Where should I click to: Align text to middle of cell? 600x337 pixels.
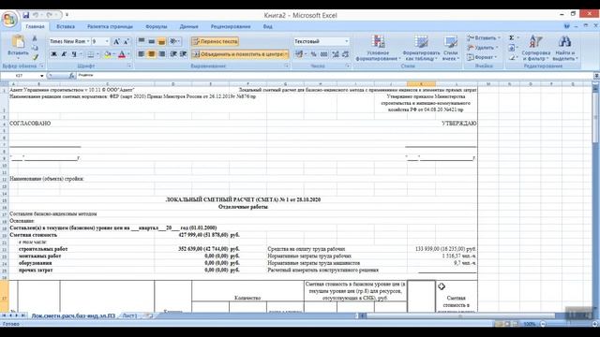click(152, 41)
